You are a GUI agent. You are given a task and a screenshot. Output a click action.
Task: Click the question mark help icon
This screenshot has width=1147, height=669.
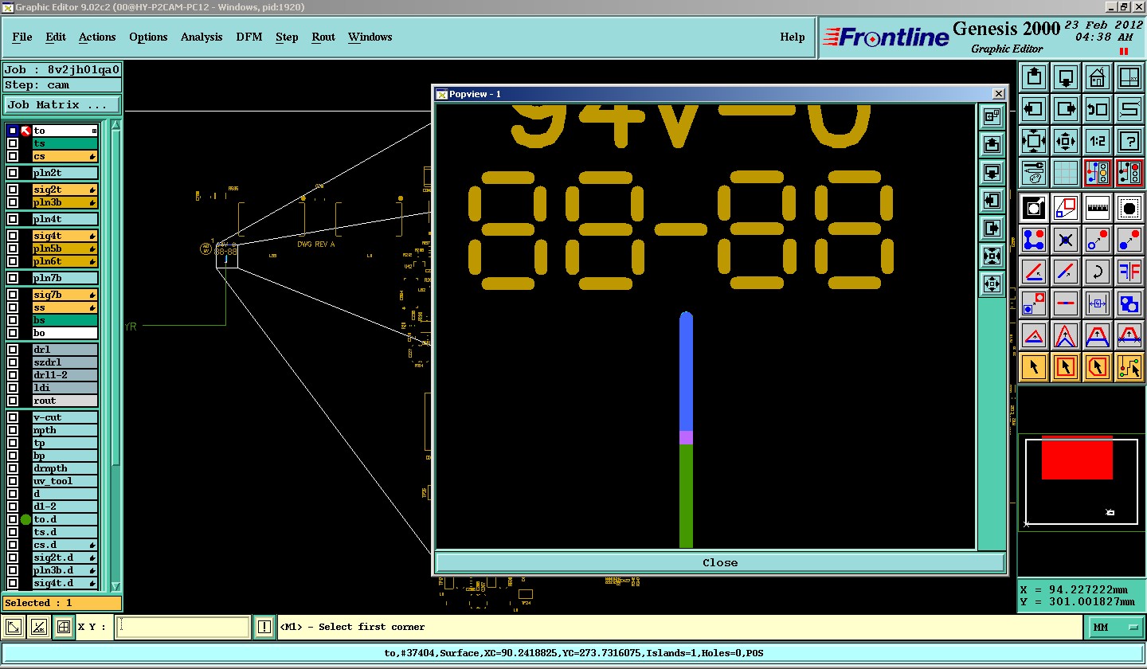pos(1129,141)
